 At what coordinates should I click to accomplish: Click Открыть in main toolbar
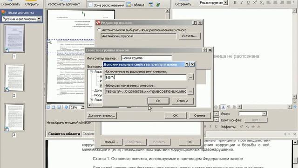(32, 3)
